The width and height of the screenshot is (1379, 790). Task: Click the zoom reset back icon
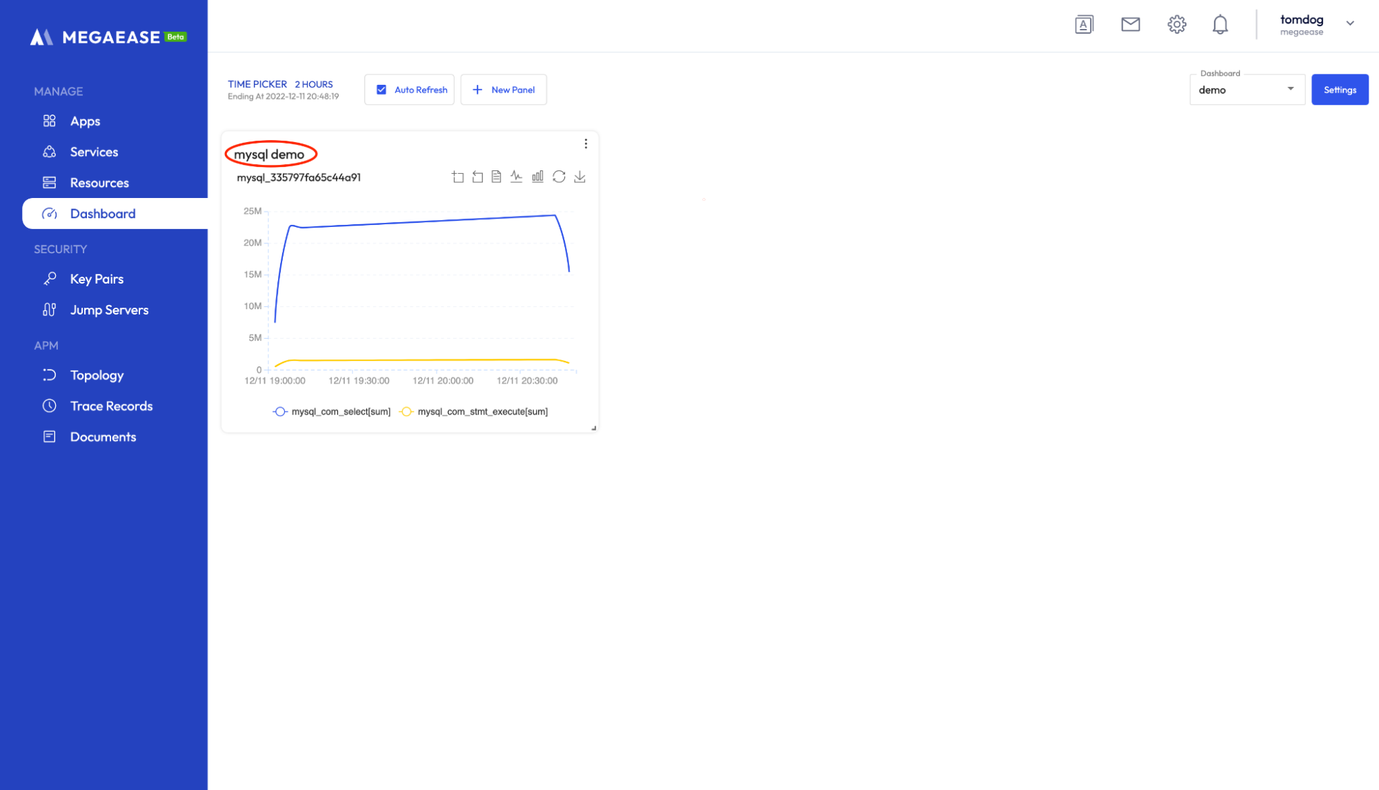coord(477,177)
